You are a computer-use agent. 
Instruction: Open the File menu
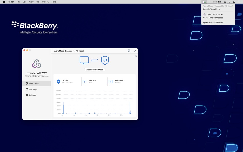click(18, 2)
